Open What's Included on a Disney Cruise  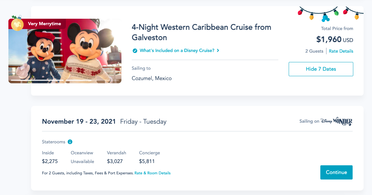pos(177,51)
